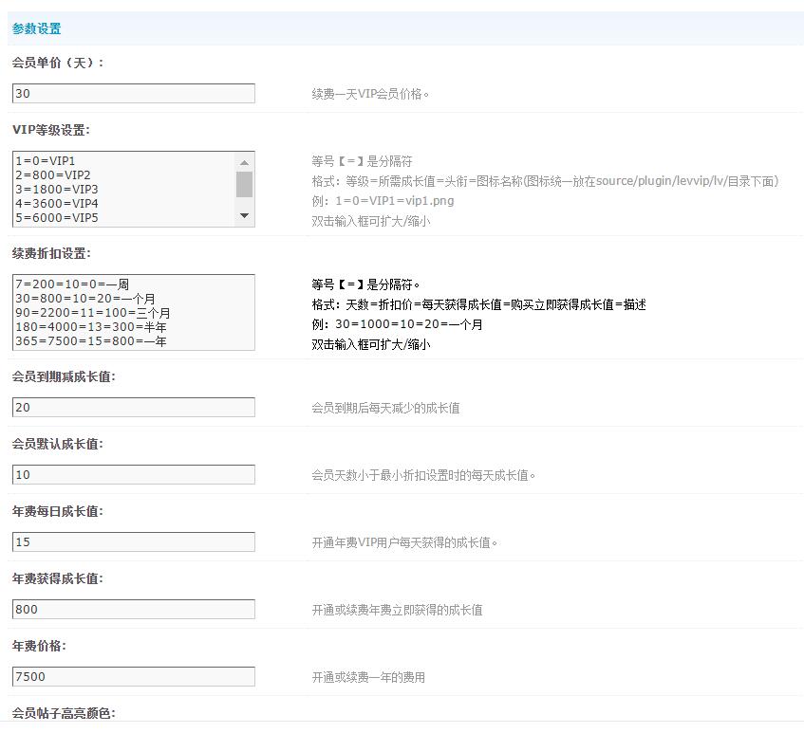Click the scroll down arrow in VIP等级设置 box
Screen dimensions: 804x733
[x=245, y=216]
